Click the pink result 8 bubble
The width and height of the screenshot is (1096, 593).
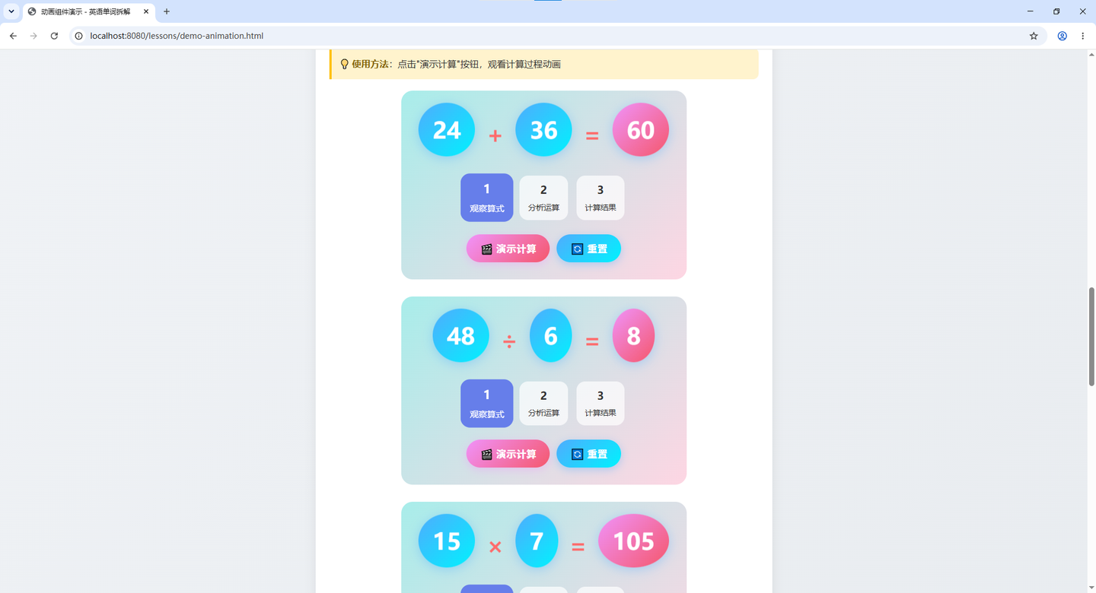pyautogui.click(x=633, y=335)
